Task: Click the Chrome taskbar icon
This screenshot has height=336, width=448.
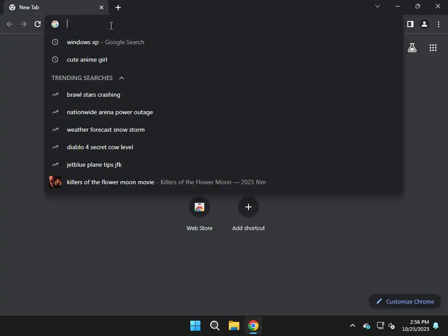Action: [253, 325]
